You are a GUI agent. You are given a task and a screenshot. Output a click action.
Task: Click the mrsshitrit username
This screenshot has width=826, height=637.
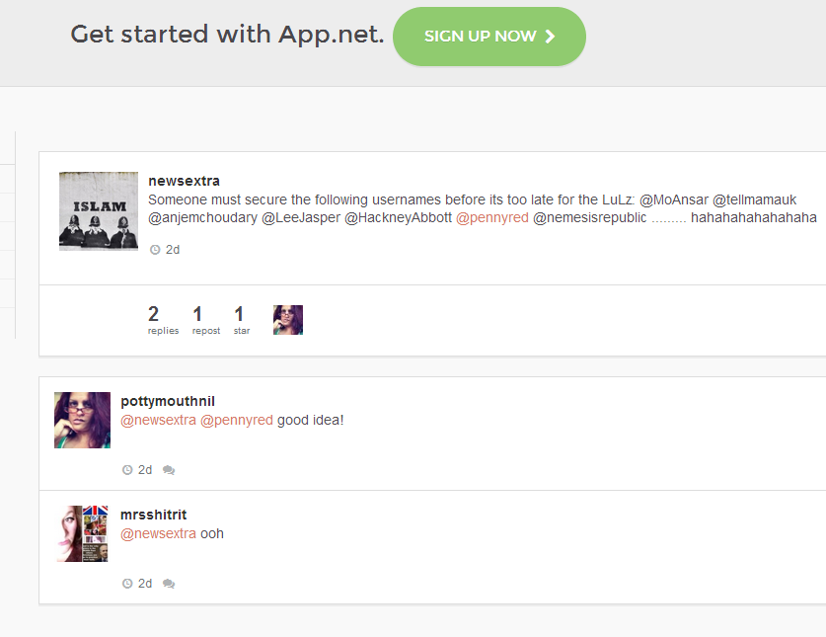point(153,515)
